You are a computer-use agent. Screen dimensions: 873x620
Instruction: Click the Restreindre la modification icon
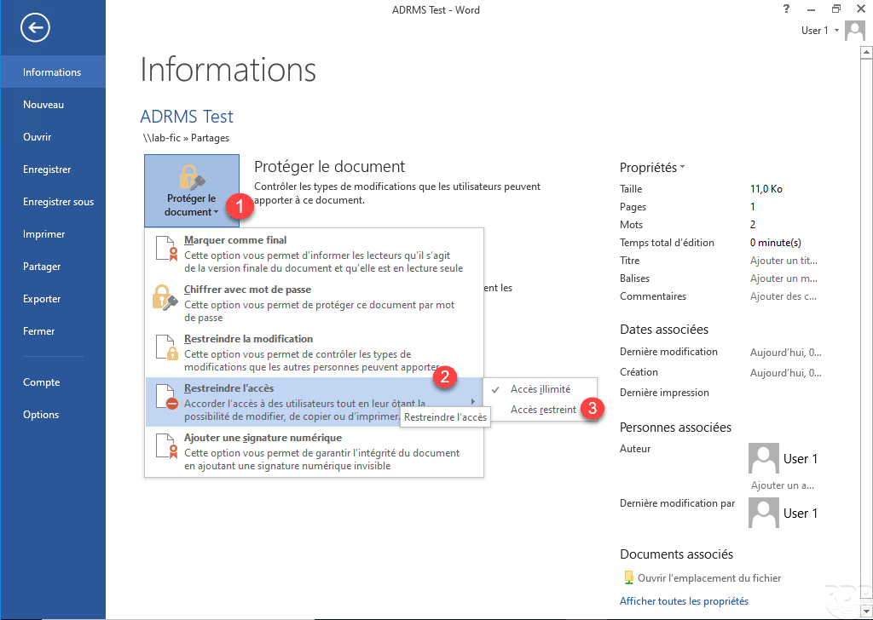point(165,347)
